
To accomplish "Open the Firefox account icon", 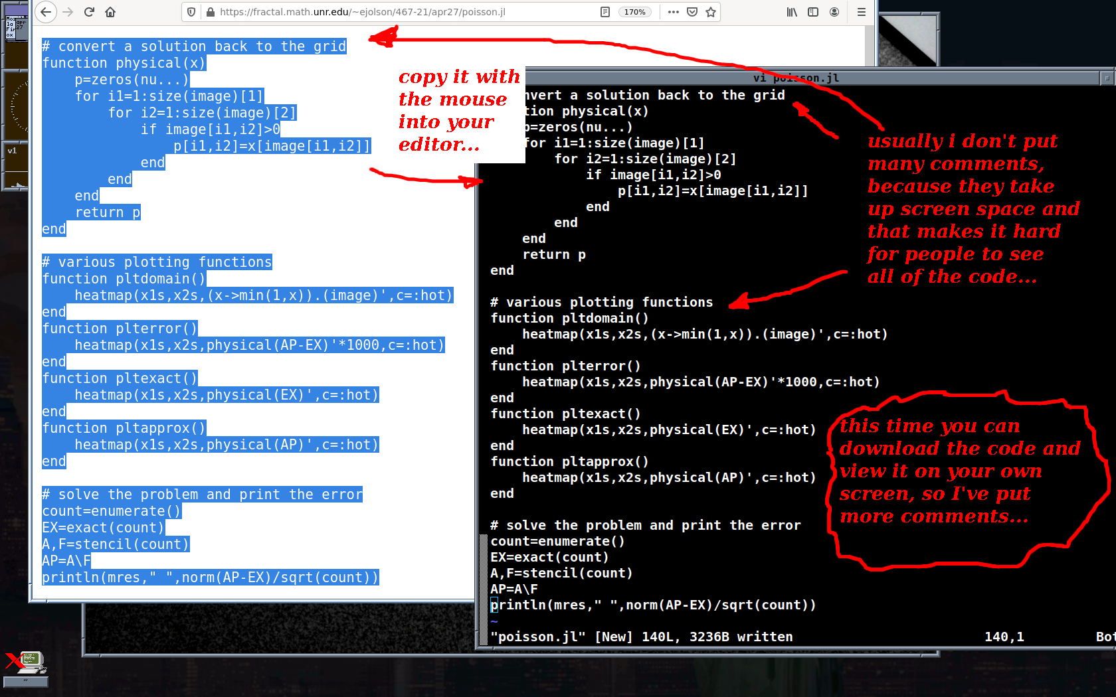I will (834, 12).
